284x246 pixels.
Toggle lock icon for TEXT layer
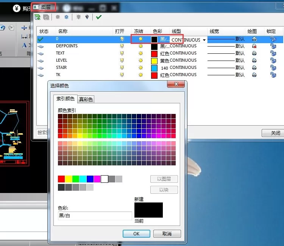[x=273, y=53]
